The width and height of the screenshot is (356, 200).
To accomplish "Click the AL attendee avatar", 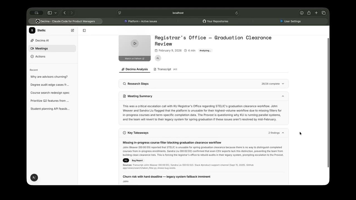I will click(x=158, y=58).
